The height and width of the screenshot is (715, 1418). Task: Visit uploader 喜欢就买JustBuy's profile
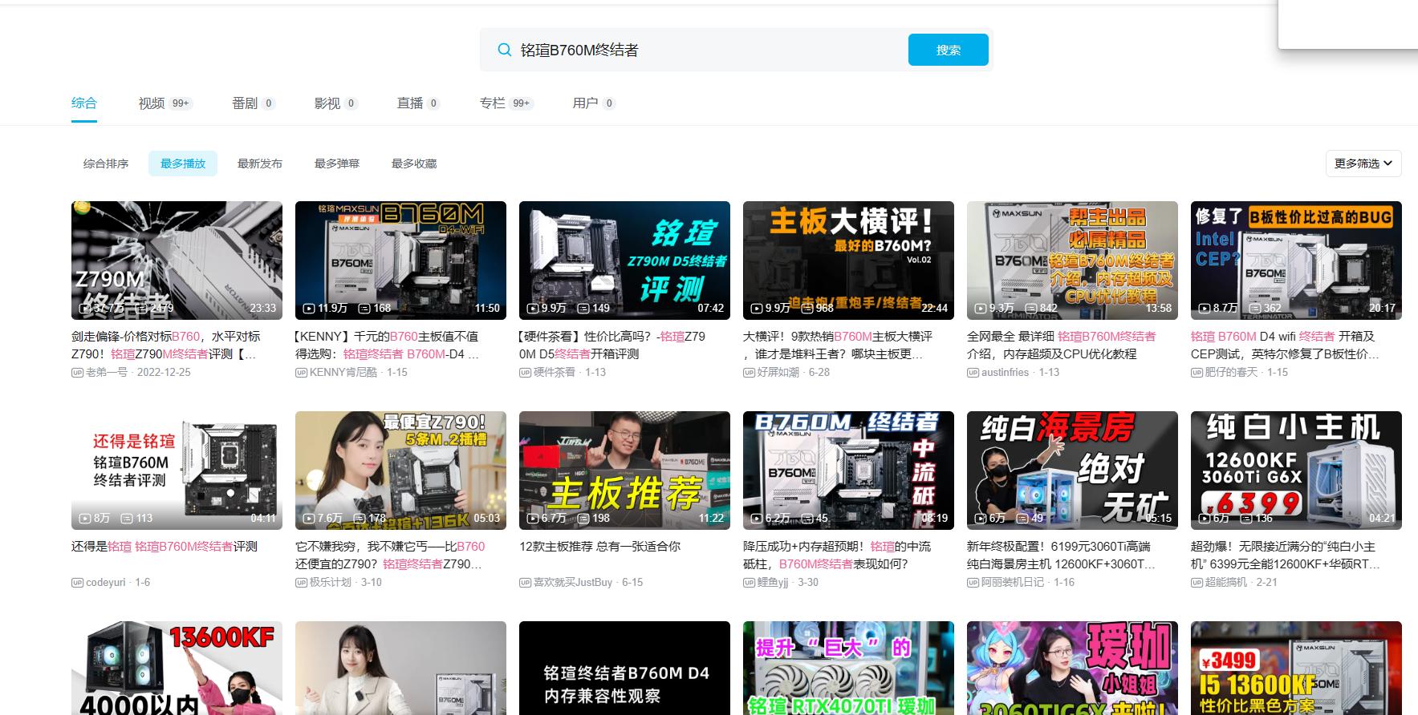point(573,582)
